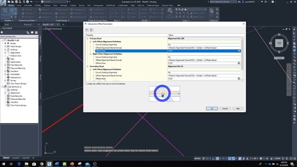Click the Surfaces clock-like icon under drawing
297x167 pixels.
(8, 50)
